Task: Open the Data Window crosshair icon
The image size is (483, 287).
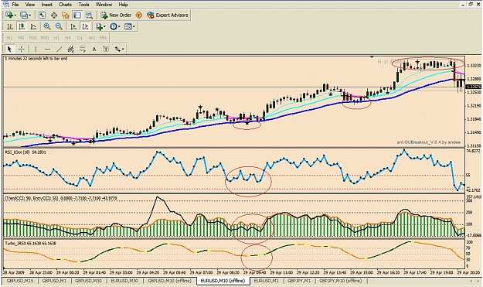Action: [x=53, y=15]
